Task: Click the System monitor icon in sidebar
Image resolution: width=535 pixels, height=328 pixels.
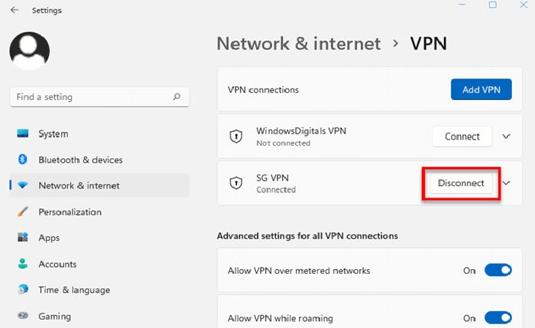Action: click(x=23, y=133)
